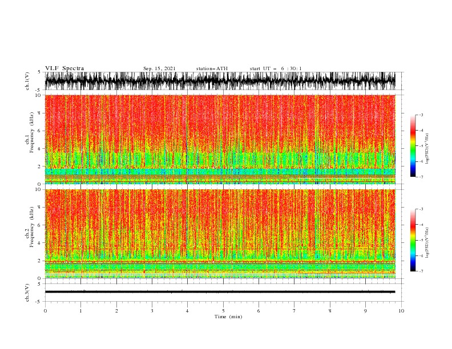The width and height of the screenshot is (452, 349).
Task: Click the 'ch.3(V)' waveform axis label
Action: click(27, 293)
